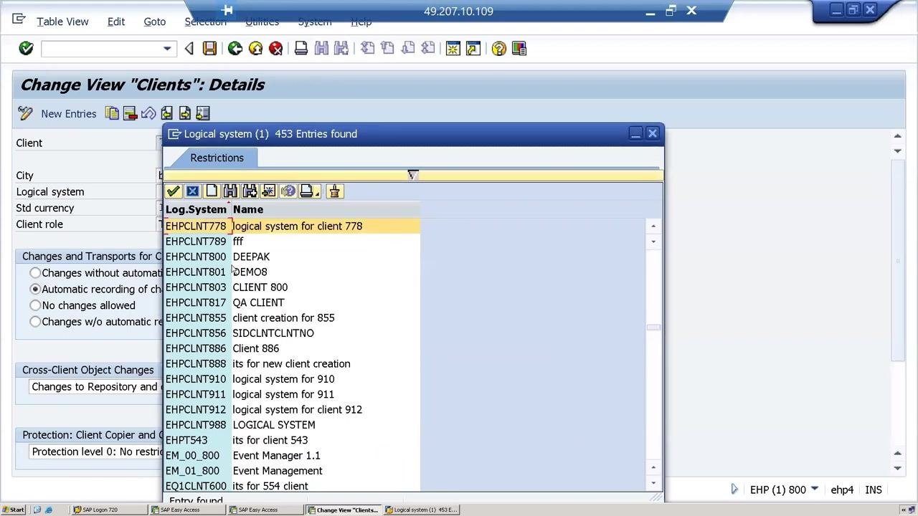918x516 pixels.
Task: Click the hit list vertical scrollbar thumb
Action: (x=653, y=328)
